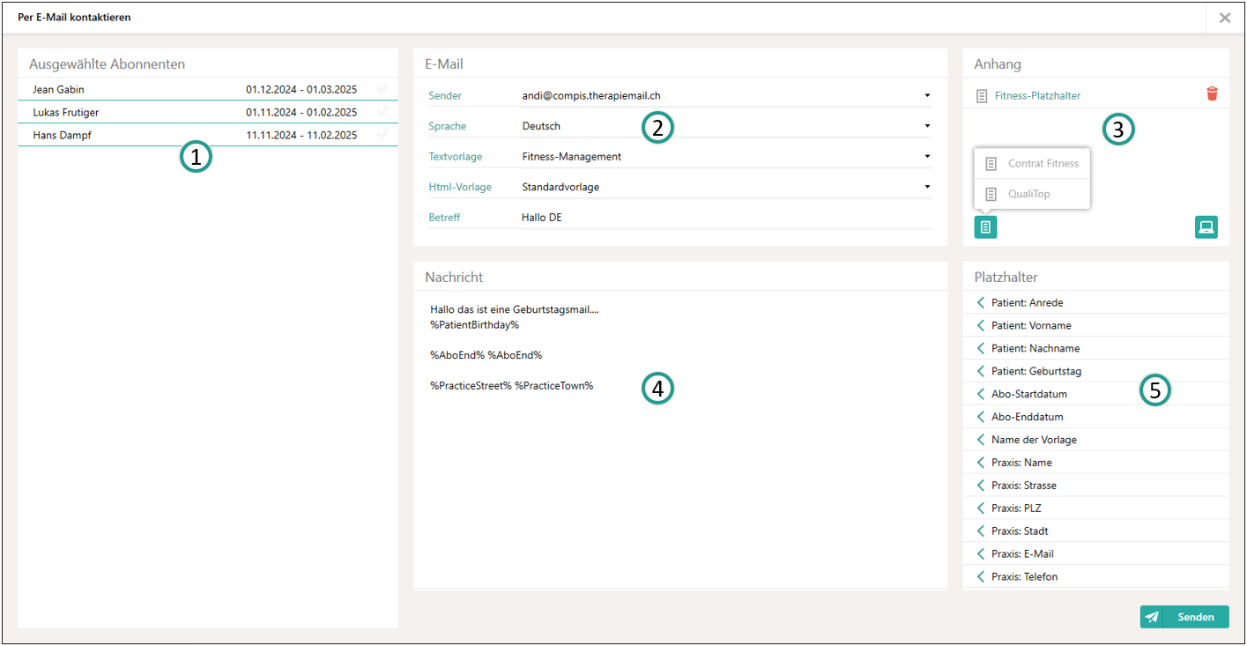1247x646 pixels.
Task: Insert placeholder arrow for Praxis: PLZ
Action: 981,509
